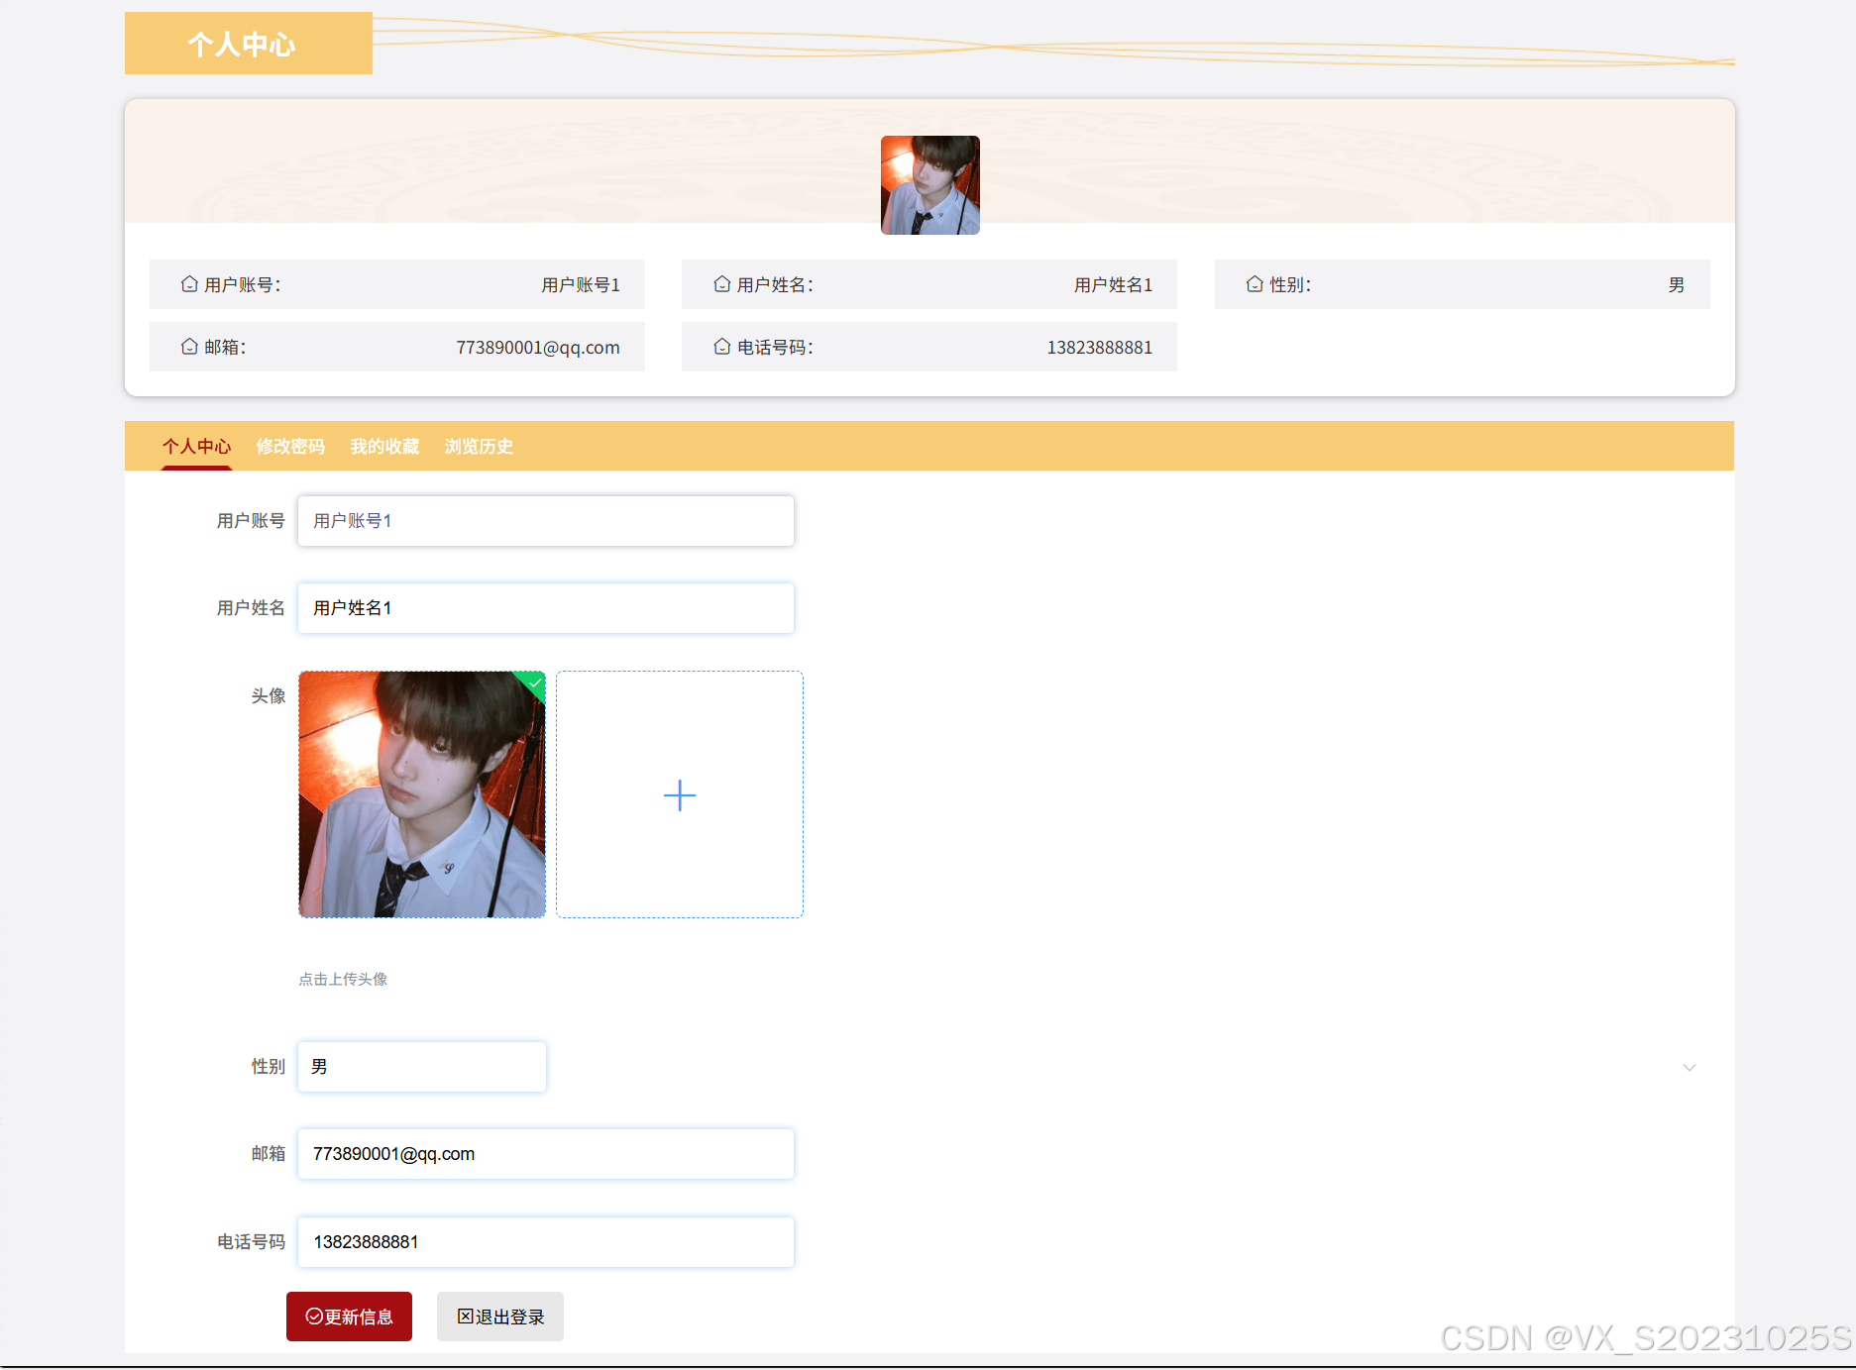The height and width of the screenshot is (1370, 1856).
Task: Click the house icon beside 用户账号
Action: [x=189, y=284]
